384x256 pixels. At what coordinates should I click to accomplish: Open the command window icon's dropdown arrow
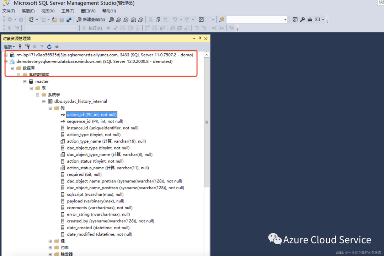coord(323,20)
